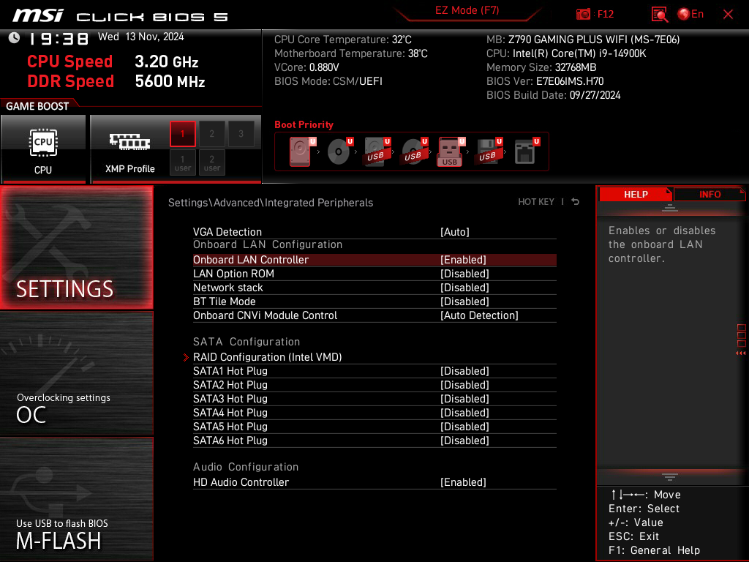749x562 pixels.
Task: Go back using the return arrow icon
Action: pyautogui.click(x=576, y=202)
